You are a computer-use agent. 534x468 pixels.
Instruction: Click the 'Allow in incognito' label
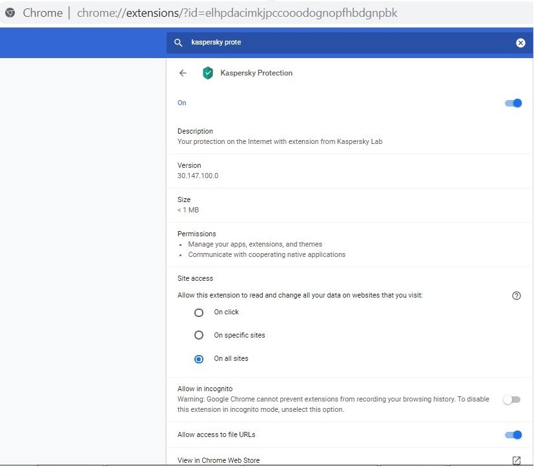pos(205,389)
